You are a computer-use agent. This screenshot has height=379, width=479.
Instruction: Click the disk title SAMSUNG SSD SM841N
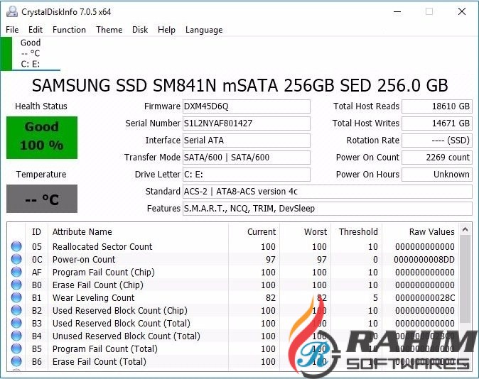(239, 85)
